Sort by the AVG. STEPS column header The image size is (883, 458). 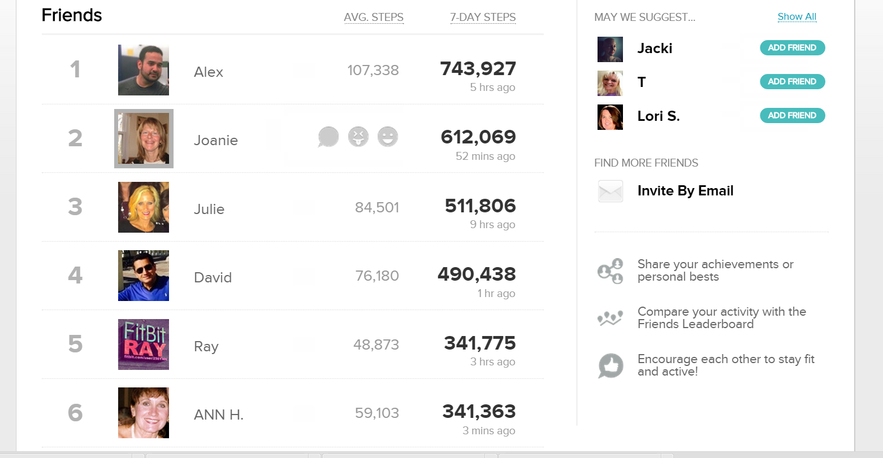(x=374, y=18)
